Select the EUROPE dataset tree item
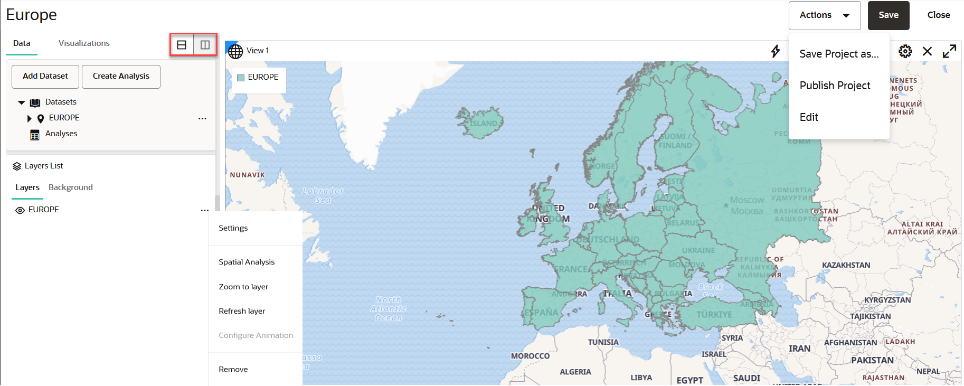The width and height of the screenshot is (964, 386). pyautogui.click(x=64, y=118)
